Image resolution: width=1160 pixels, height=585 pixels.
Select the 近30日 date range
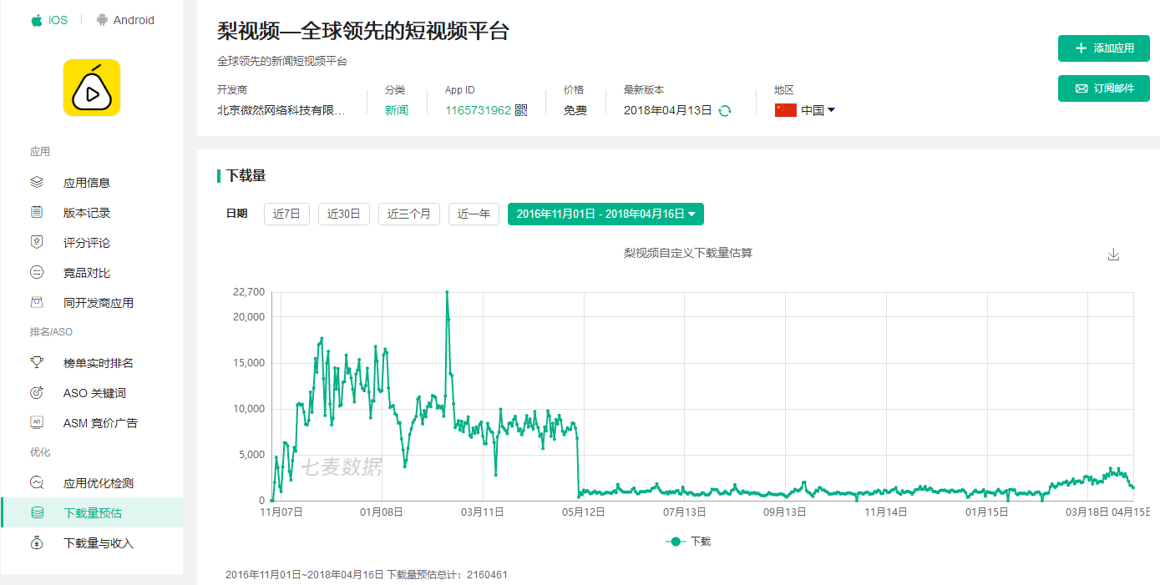click(x=343, y=214)
